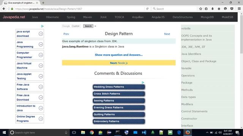The width and height of the screenshot is (243, 136).
Task: Open the DataStructures navbar item
Action: pos(183,17)
